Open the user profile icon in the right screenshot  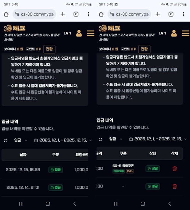(174, 33)
